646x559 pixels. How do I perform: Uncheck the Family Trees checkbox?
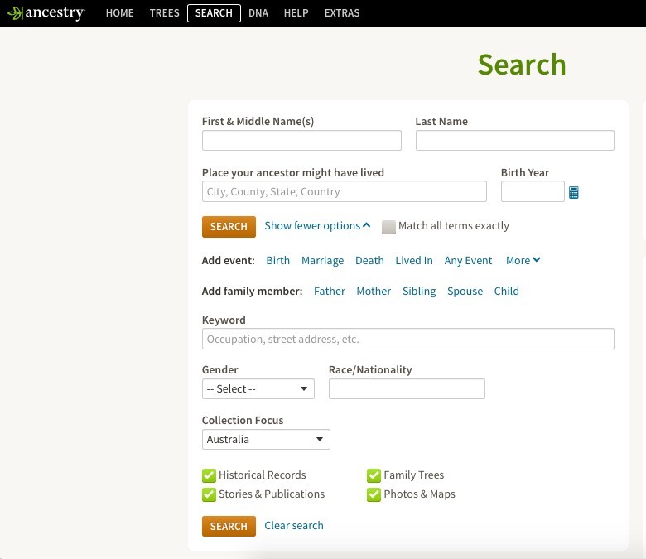click(374, 475)
